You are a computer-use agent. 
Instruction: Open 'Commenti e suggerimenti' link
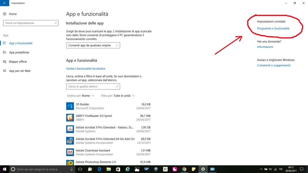[x=273, y=65]
